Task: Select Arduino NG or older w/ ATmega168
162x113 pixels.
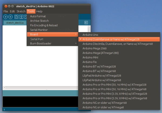Action: click(x=119, y=103)
